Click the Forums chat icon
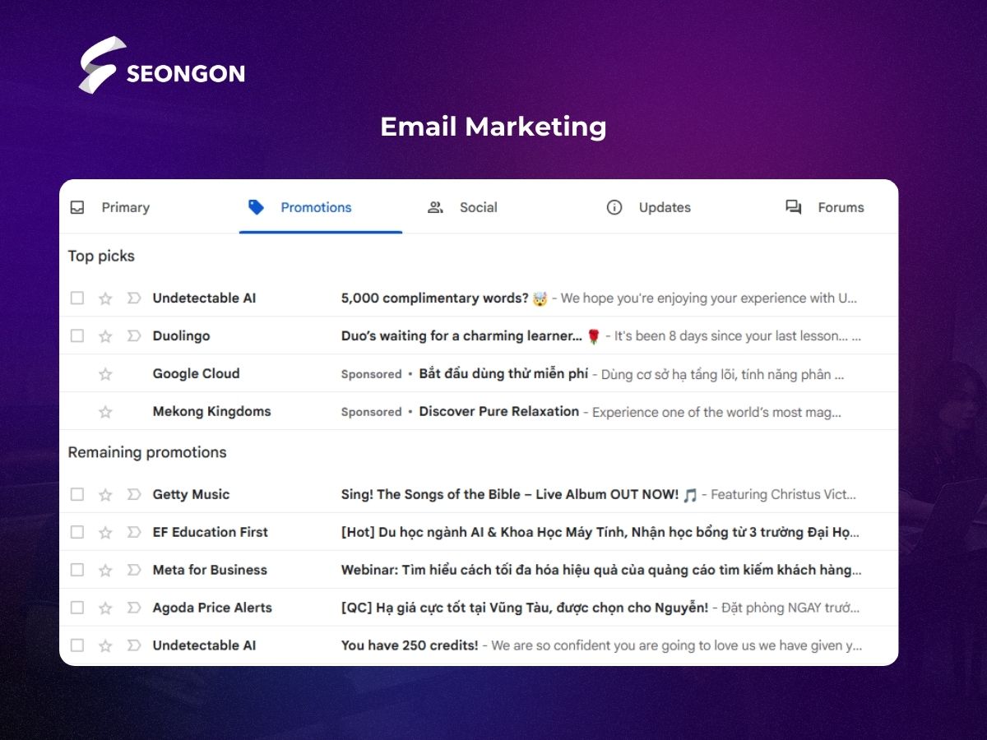The width and height of the screenshot is (987, 740). [794, 207]
